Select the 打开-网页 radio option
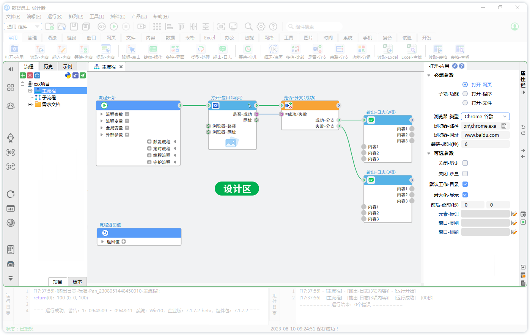Image resolution: width=530 pixels, height=335 pixels. (x=465, y=85)
